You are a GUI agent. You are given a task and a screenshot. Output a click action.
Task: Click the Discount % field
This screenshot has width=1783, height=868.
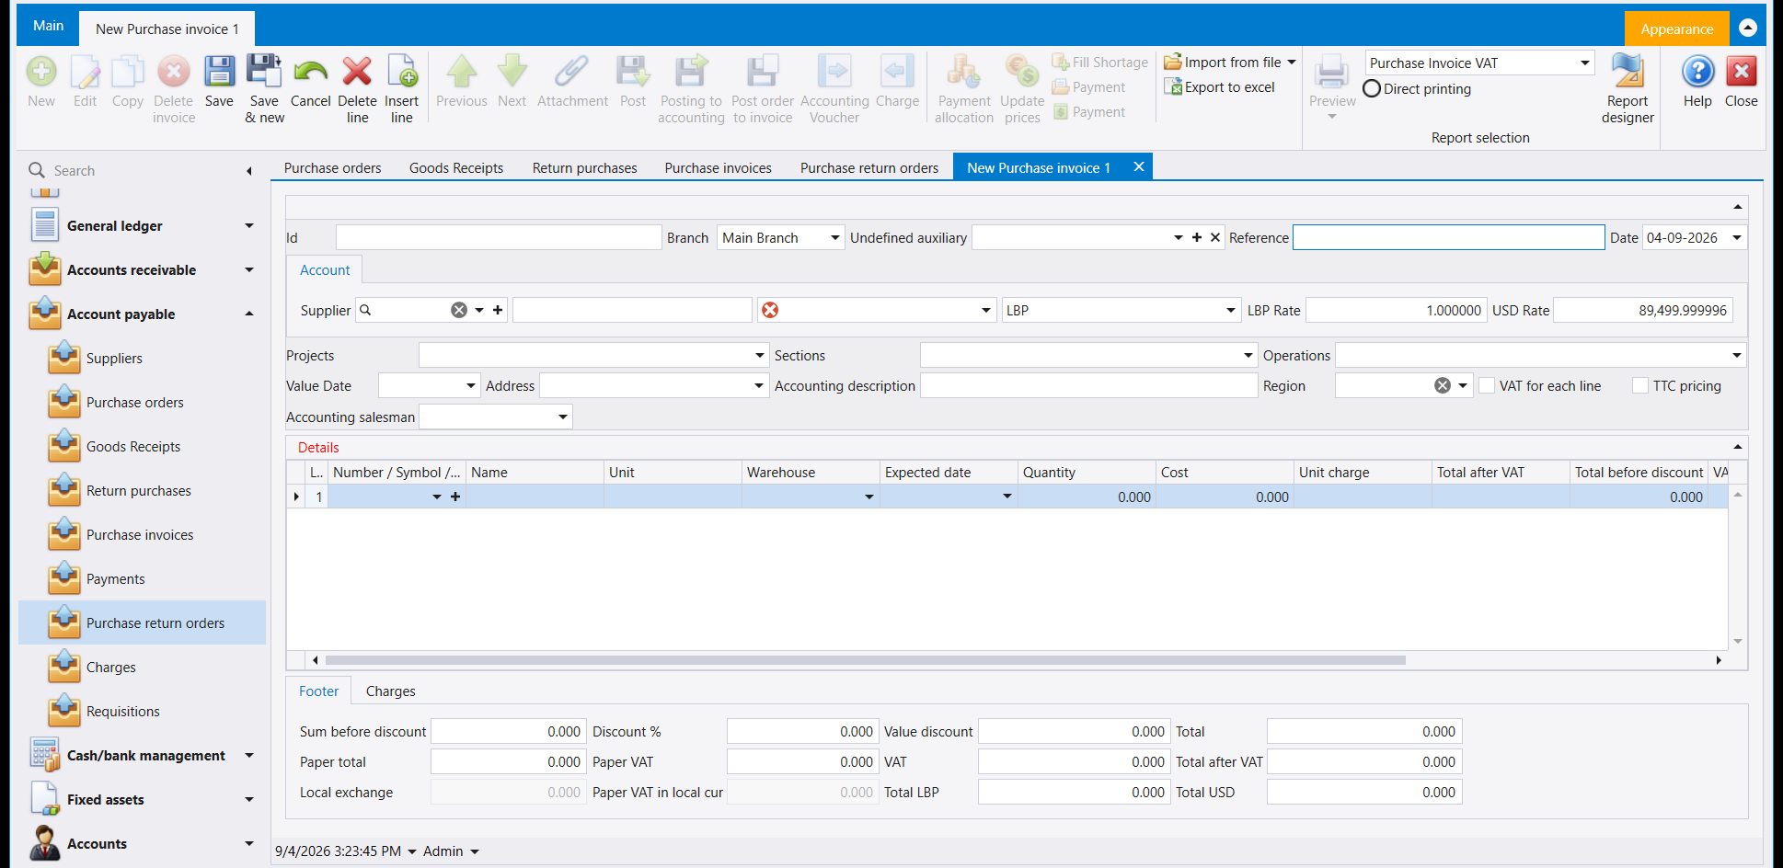(x=802, y=731)
